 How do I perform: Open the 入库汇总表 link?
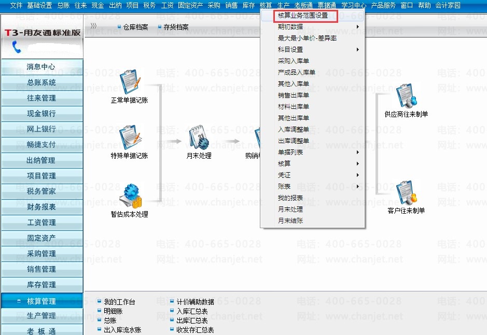(x=192, y=311)
